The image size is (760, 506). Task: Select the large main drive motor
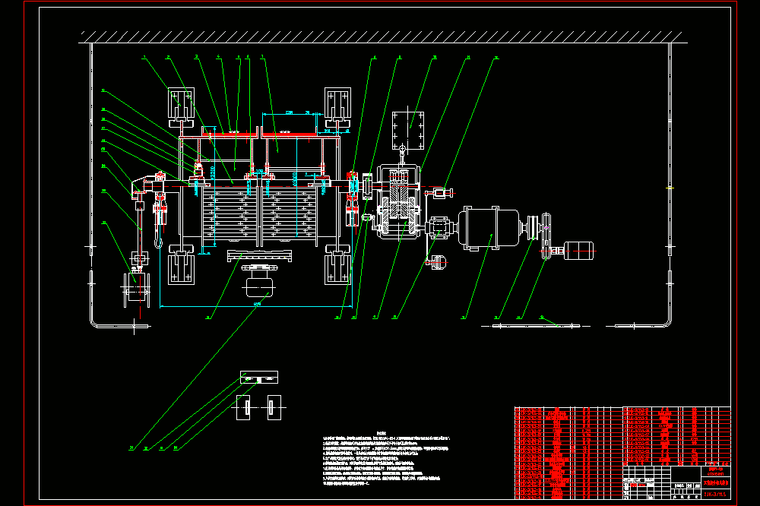489,228
